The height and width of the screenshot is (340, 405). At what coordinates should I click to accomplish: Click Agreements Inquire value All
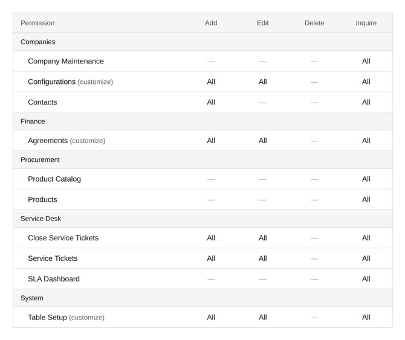(366, 141)
